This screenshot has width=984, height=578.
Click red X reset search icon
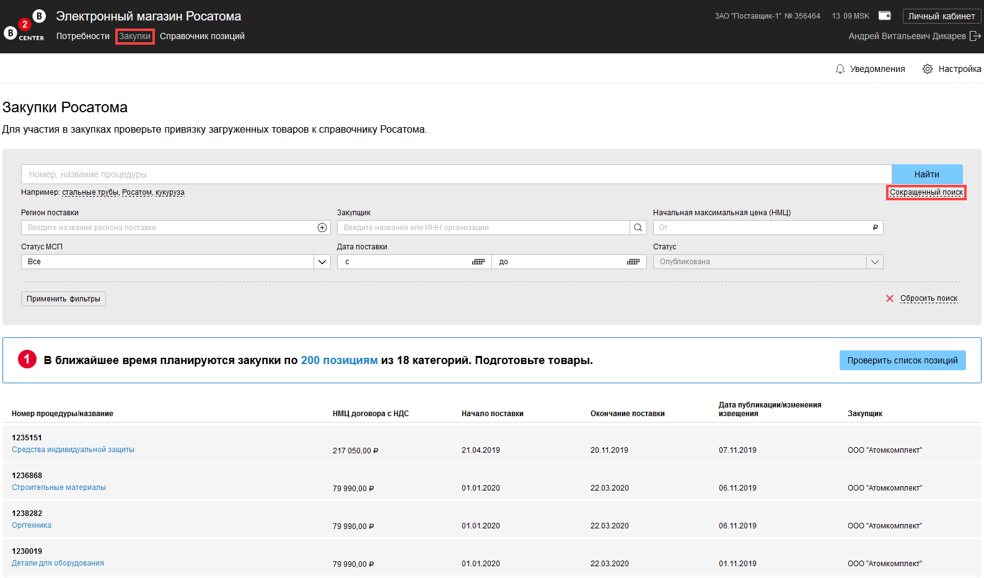890,298
